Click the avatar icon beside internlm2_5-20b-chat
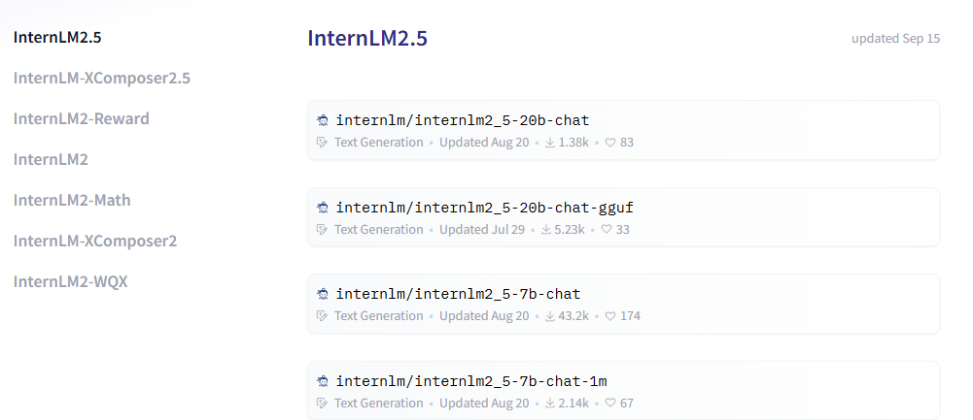973x420 pixels. point(323,121)
